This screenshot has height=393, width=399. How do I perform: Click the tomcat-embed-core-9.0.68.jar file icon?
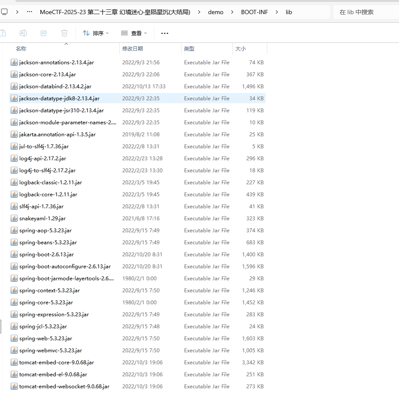(x=14, y=363)
